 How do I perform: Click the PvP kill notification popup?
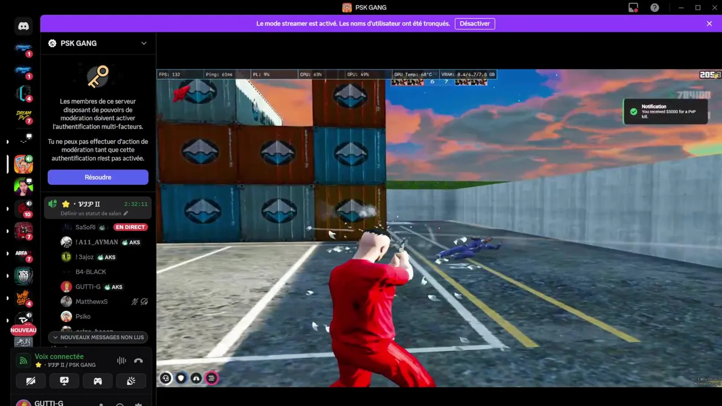[x=664, y=112]
